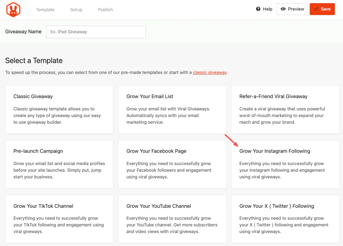Open the Help text link
The height and width of the screenshot is (246, 343).
point(268,9)
